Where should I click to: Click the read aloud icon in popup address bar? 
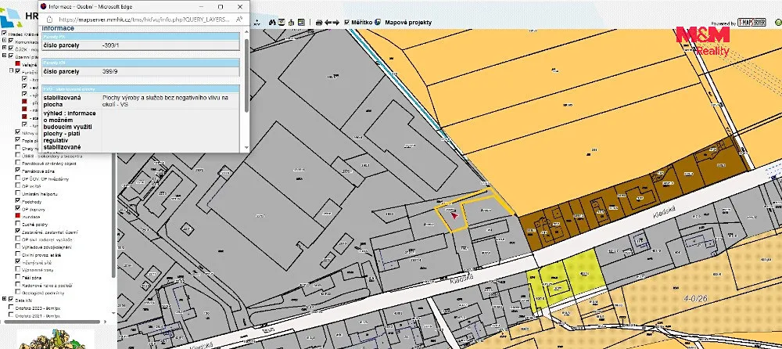[239, 19]
